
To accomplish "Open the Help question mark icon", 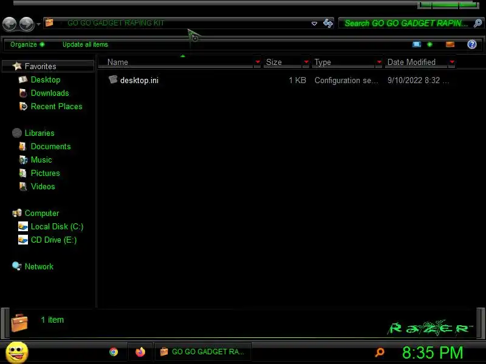I will pos(472,44).
